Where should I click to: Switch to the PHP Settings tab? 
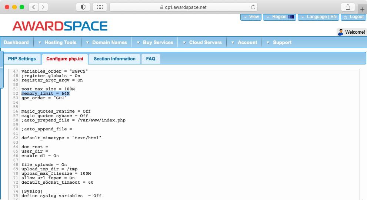pos(22,59)
